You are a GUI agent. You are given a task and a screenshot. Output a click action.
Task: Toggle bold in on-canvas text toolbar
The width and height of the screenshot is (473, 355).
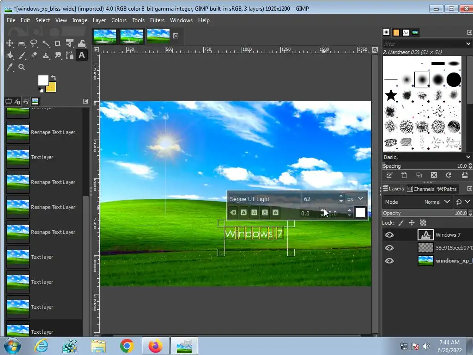pyautogui.click(x=244, y=213)
